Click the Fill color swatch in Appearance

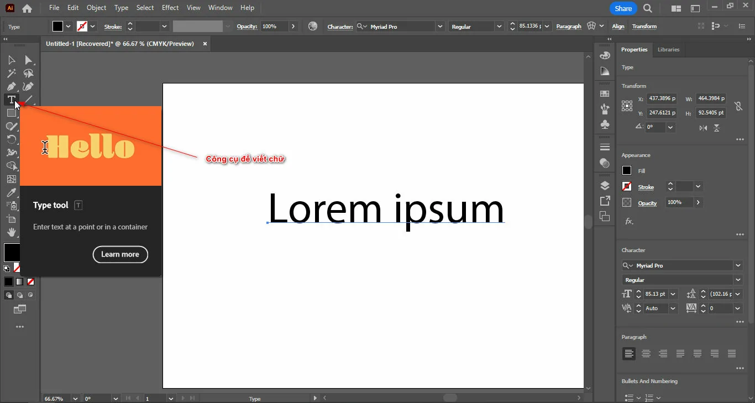click(627, 171)
